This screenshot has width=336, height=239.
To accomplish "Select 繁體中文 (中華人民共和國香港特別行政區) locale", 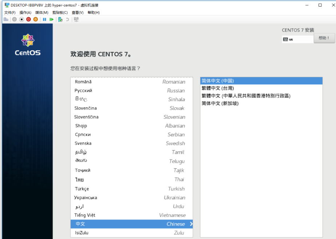I will 261,96.
